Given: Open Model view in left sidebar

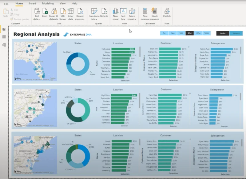Looking at the screenshot, I should (4, 45).
